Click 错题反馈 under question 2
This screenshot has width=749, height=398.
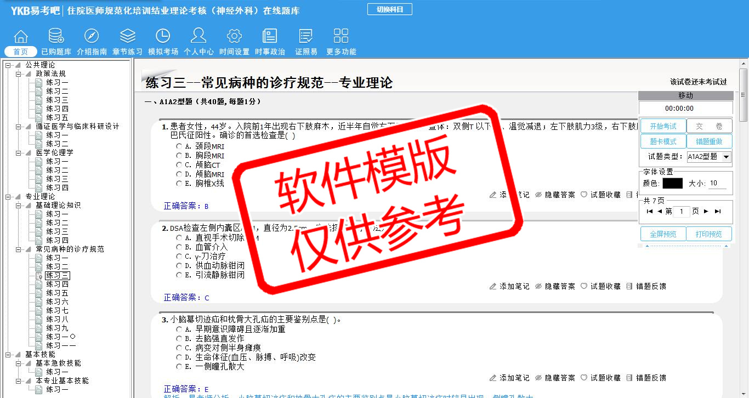[646, 286]
